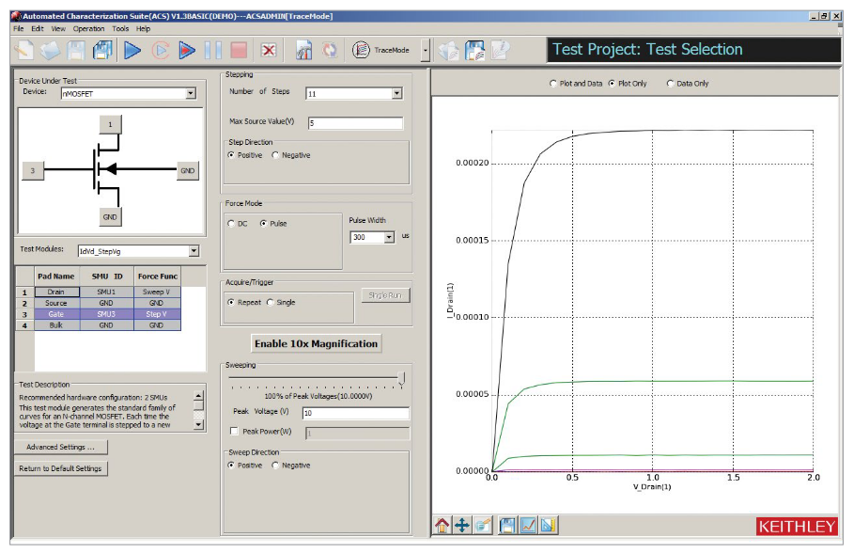This screenshot has width=854, height=553.
Task: Stop the test with the red square
Action: 239,50
